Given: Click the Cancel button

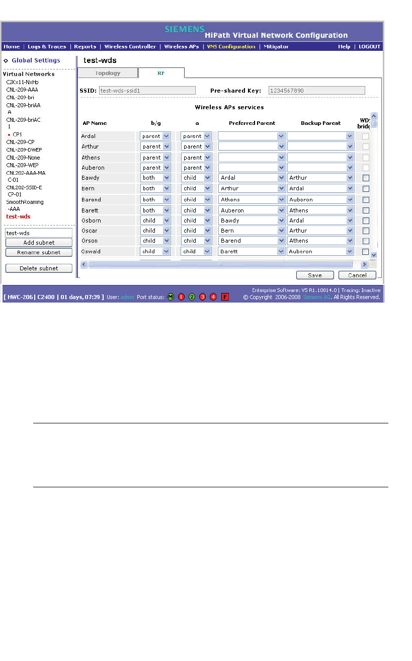Looking at the screenshot, I should (357, 275).
